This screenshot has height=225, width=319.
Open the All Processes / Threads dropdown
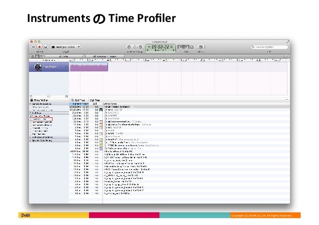(x=105, y=56)
